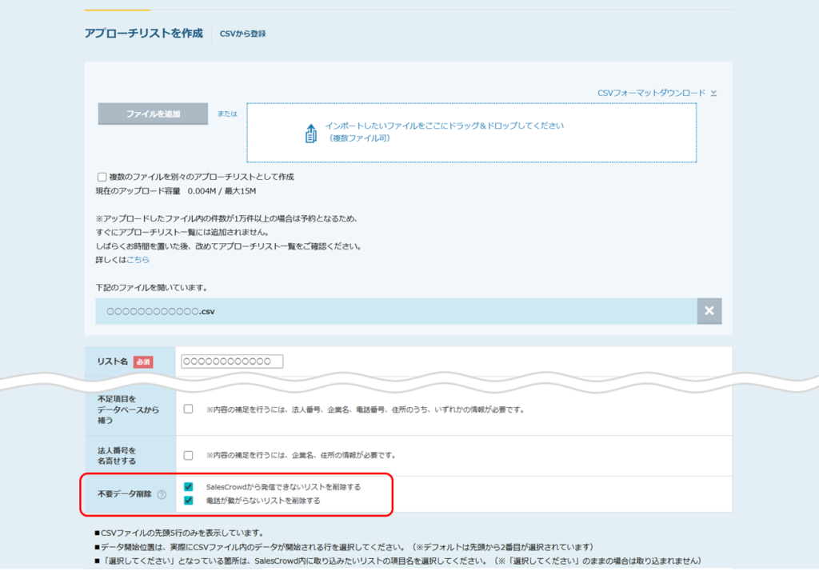Click the drag and drop import text
The width and height of the screenshot is (819, 571).
[x=444, y=126]
